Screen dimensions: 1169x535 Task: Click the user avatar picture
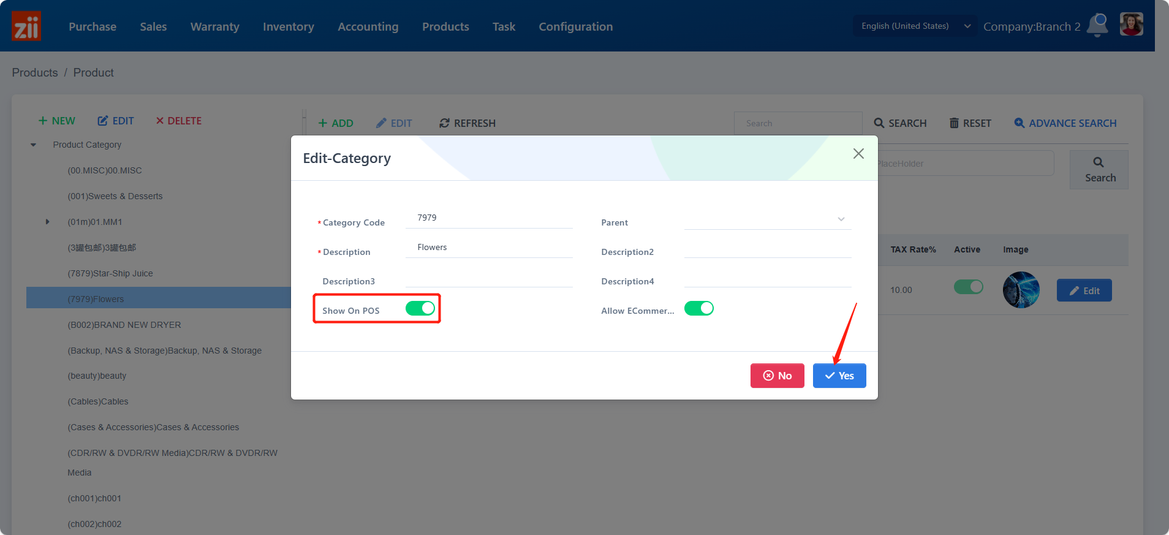click(x=1131, y=25)
